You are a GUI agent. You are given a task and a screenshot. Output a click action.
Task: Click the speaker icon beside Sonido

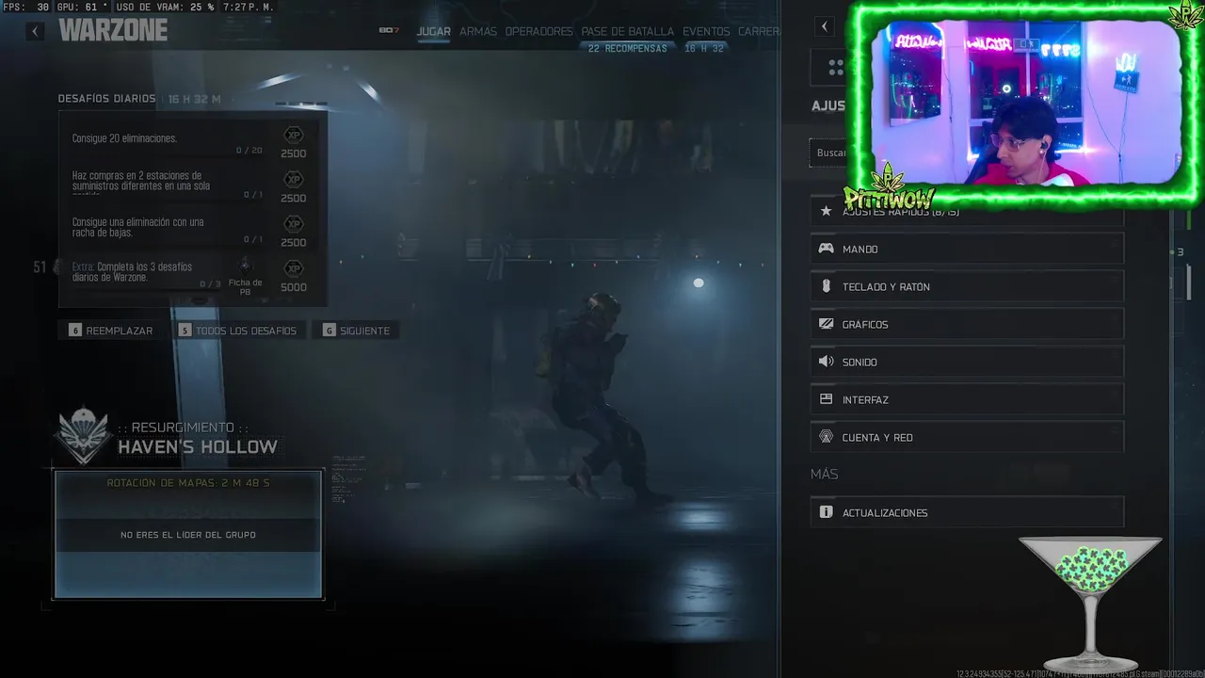(x=826, y=362)
